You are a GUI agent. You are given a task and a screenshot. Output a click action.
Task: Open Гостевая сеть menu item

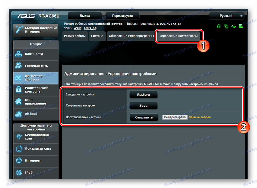[36, 66]
